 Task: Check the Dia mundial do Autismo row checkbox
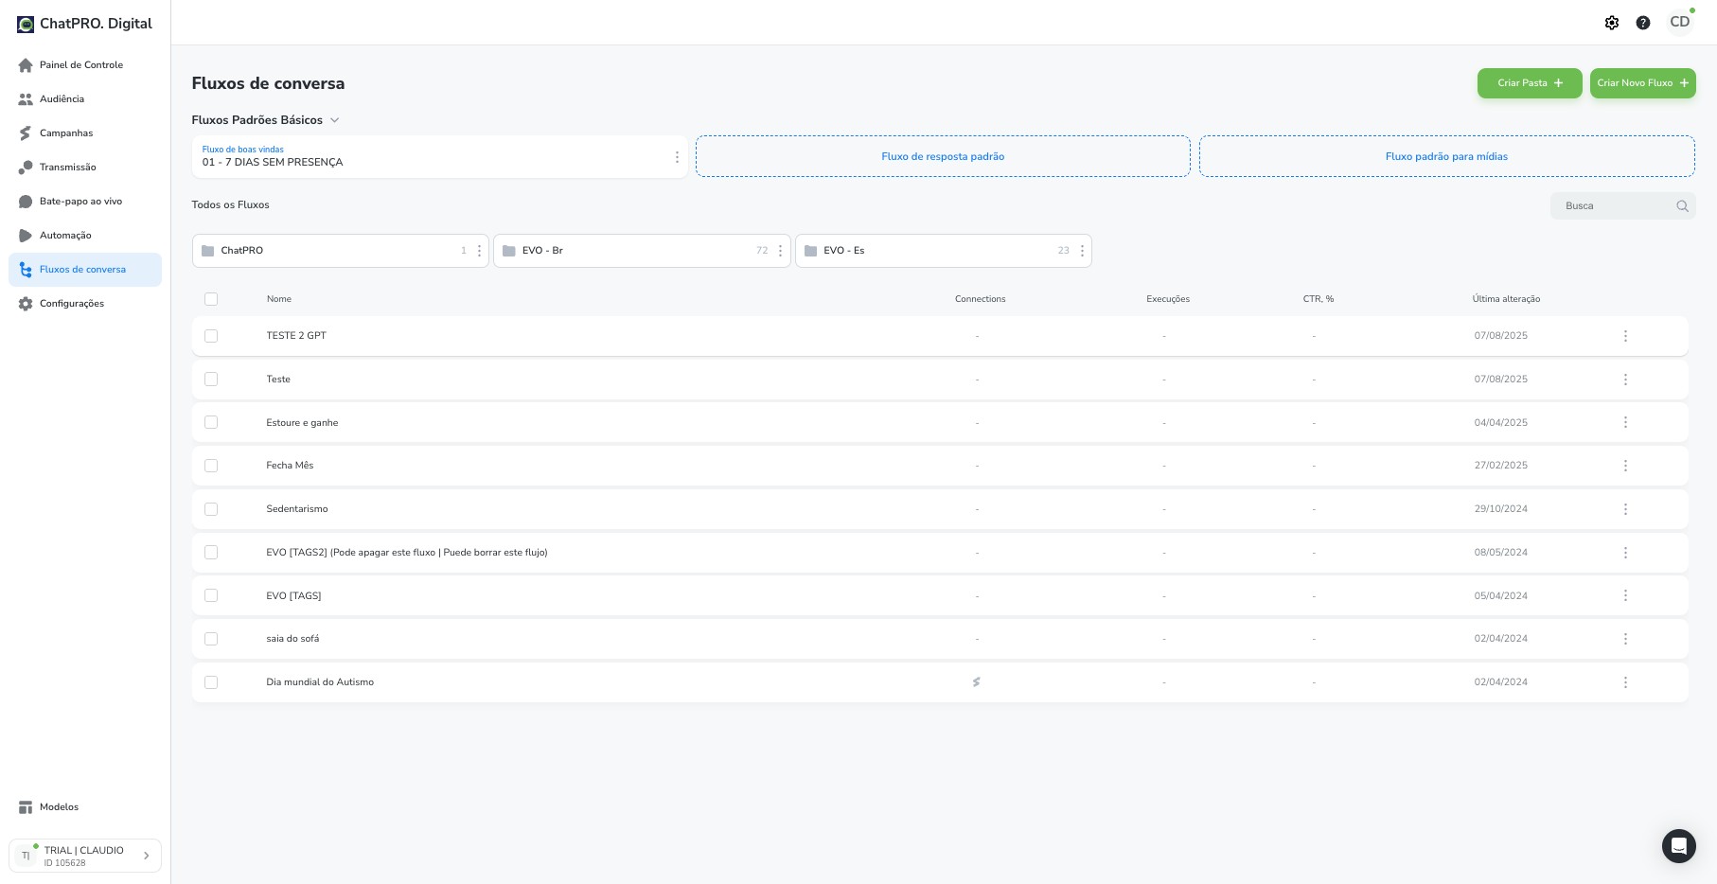coord(211,682)
